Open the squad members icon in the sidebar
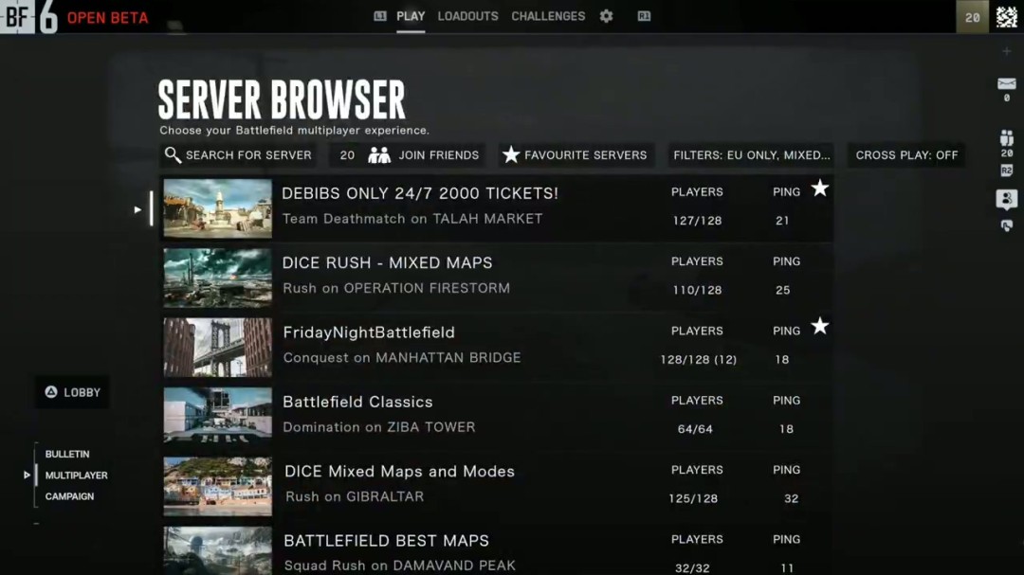Screen dimensions: 1024x575 coord(1006,138)
